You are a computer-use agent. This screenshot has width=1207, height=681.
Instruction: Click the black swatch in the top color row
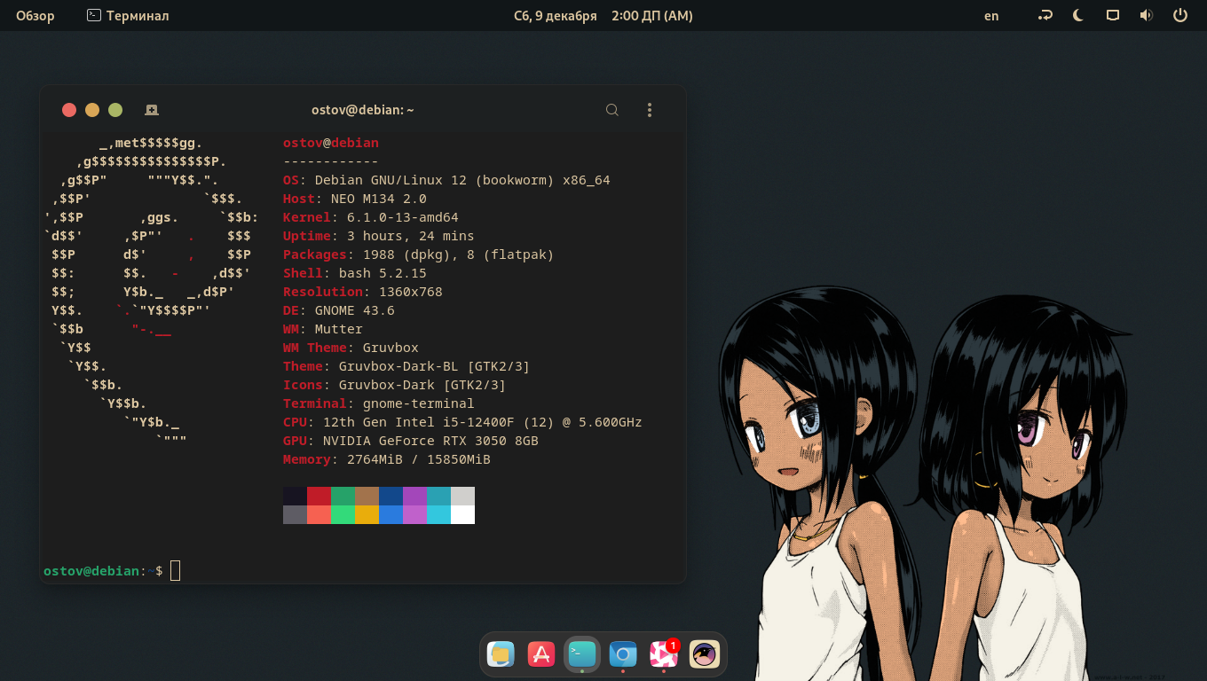(x=295, y=496)
